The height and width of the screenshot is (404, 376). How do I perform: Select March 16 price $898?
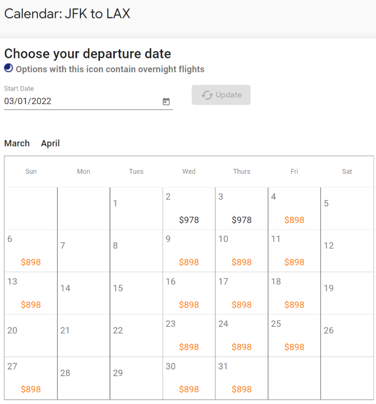(189, 305)
